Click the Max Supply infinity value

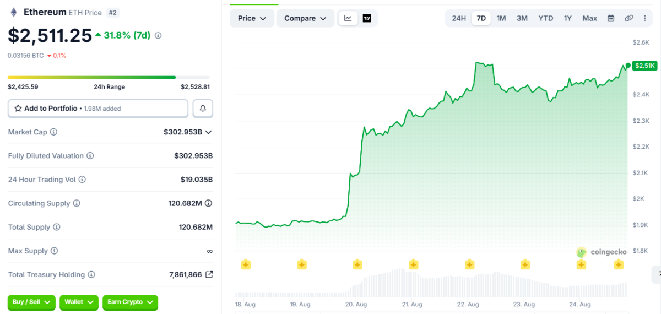[209, 251]
